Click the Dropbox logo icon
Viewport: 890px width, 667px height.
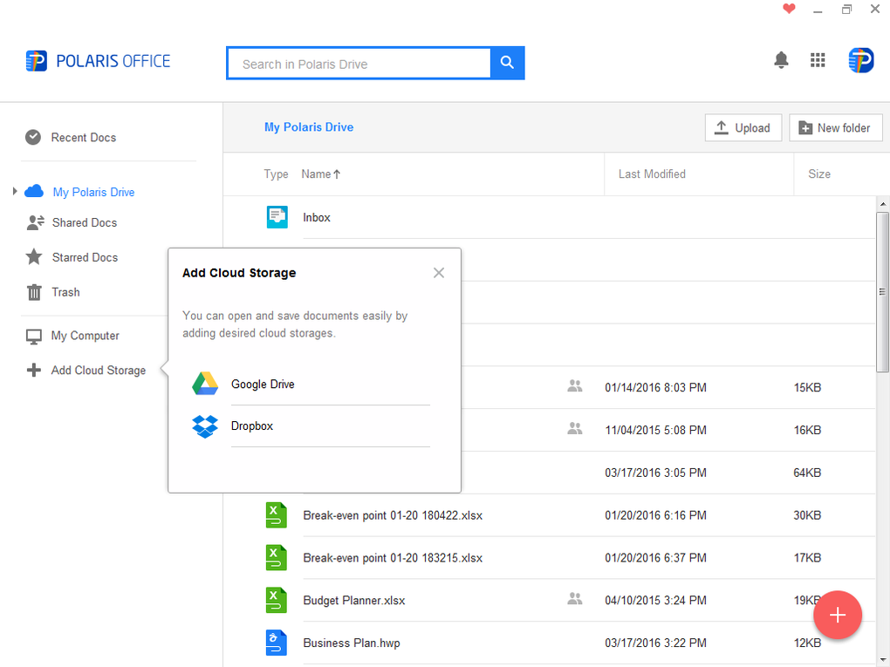click(x=205, y=426)
